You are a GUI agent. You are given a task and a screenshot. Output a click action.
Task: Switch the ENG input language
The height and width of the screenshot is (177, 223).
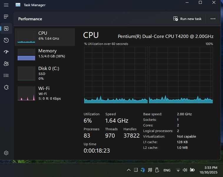tap(167, 170)
